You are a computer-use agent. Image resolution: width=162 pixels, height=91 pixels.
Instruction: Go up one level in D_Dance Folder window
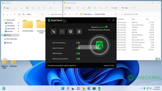[76, 14]
